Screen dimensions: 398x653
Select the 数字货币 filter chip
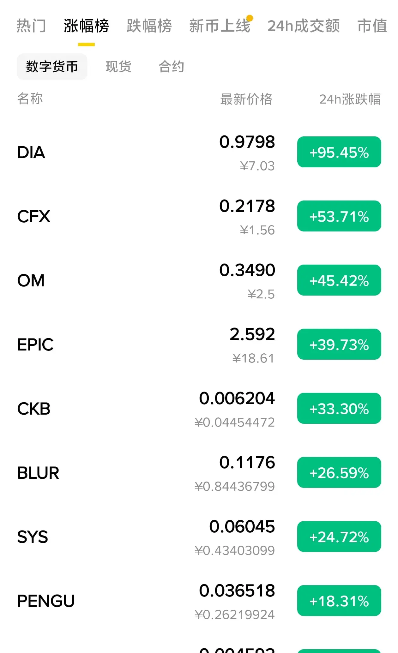(x=52, y=67)
